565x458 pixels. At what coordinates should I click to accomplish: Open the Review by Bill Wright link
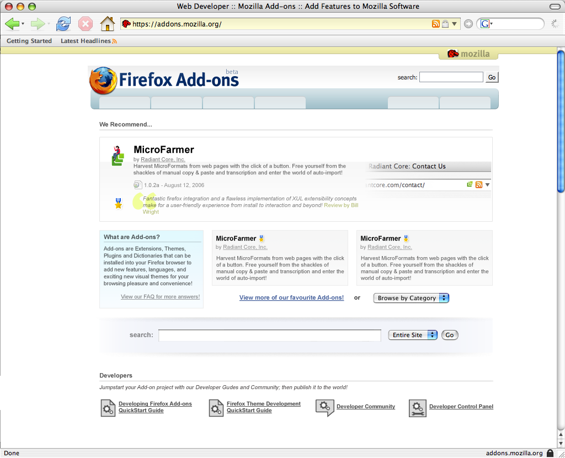coord(341,205)
